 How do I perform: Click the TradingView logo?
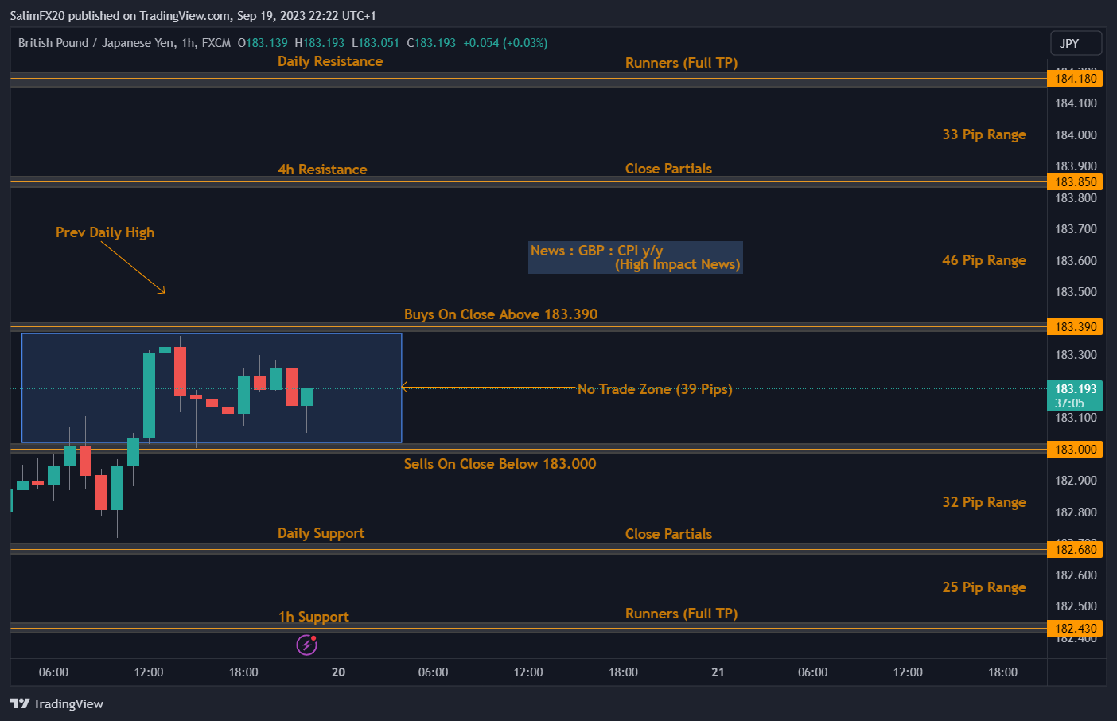coord(56,703)
